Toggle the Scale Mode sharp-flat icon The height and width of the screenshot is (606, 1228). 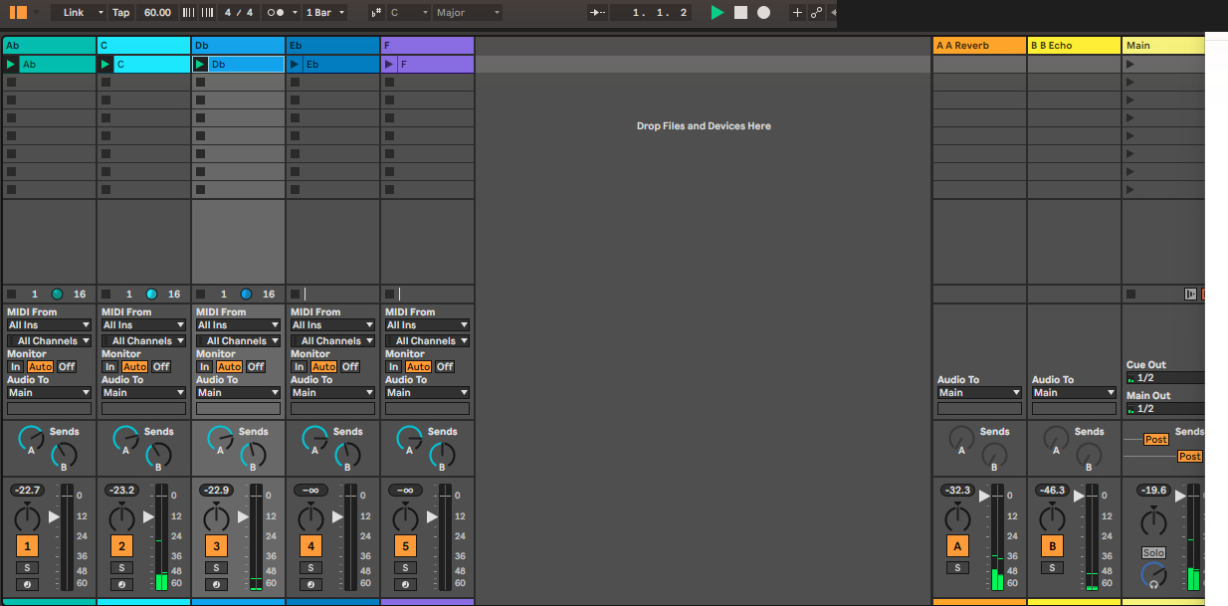pos(376,12)
